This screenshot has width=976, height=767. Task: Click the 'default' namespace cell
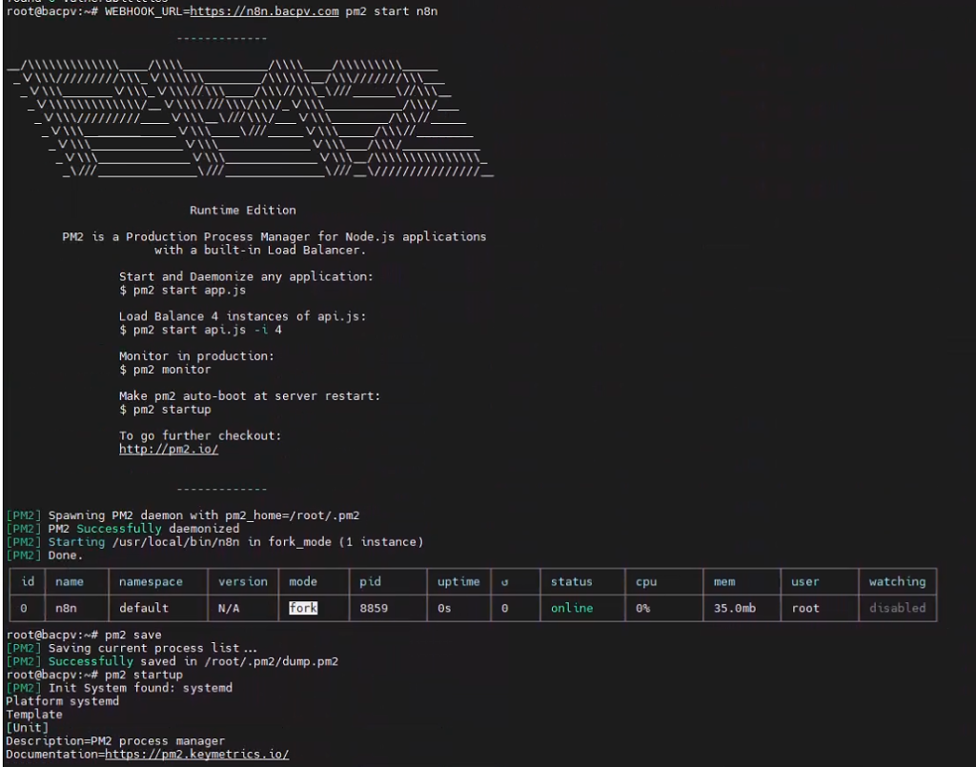click(x=143, y=608)
